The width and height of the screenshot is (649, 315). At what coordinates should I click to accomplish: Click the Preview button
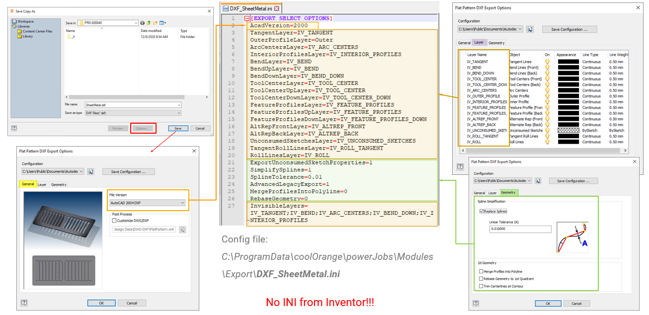click(118, 128)
